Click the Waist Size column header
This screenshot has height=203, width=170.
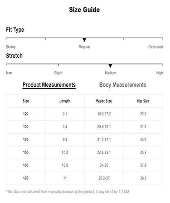104,101
